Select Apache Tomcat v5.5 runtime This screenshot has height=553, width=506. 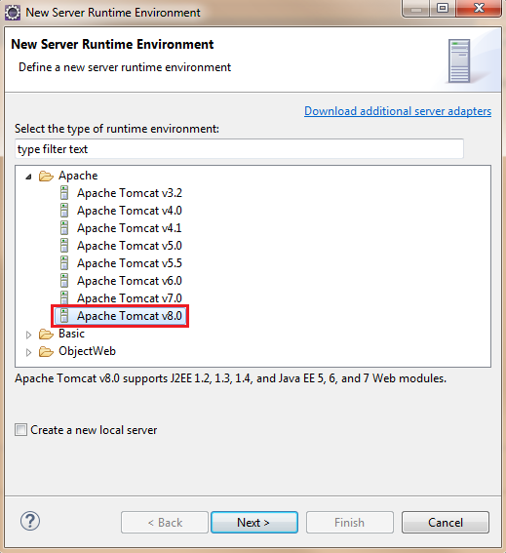(130, 263)
